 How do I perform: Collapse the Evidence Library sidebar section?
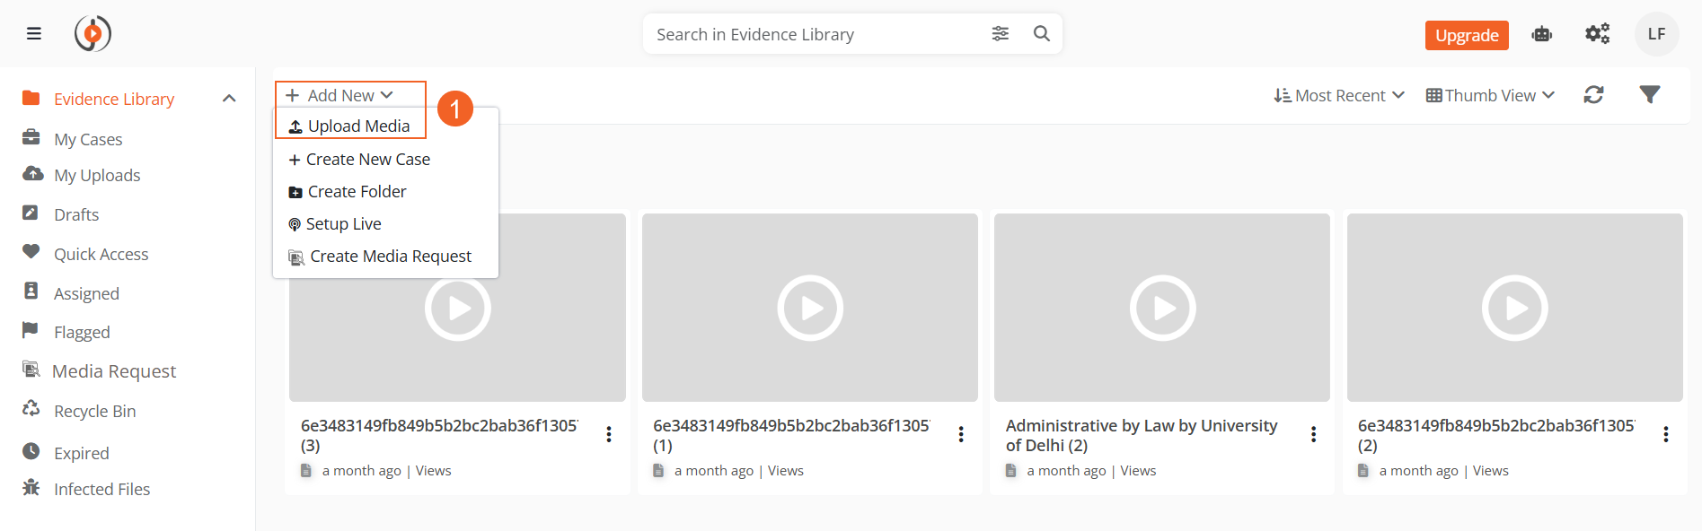(x=229, y=99)
